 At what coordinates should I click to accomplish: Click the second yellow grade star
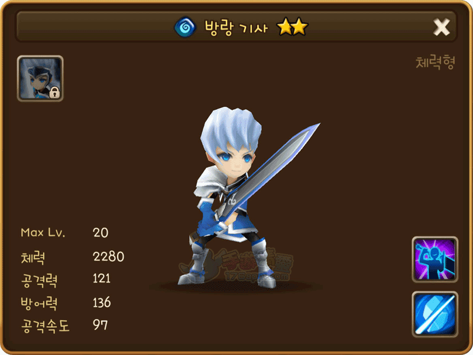(x=300, y=27)
